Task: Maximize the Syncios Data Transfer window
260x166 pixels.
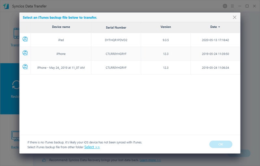Action: coord(247,6)
